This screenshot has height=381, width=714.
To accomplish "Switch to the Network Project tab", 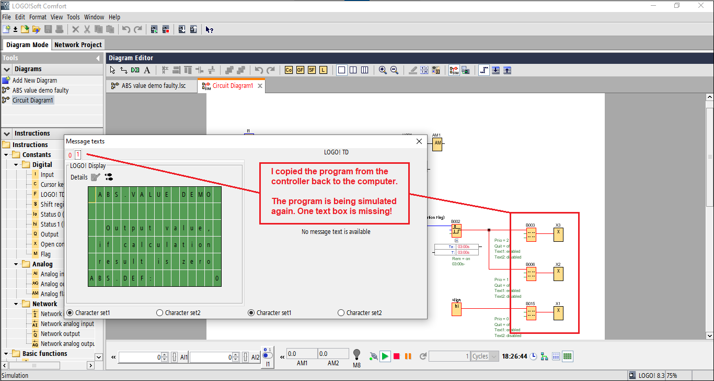I will pyautogui.click(x=78, y=45).
